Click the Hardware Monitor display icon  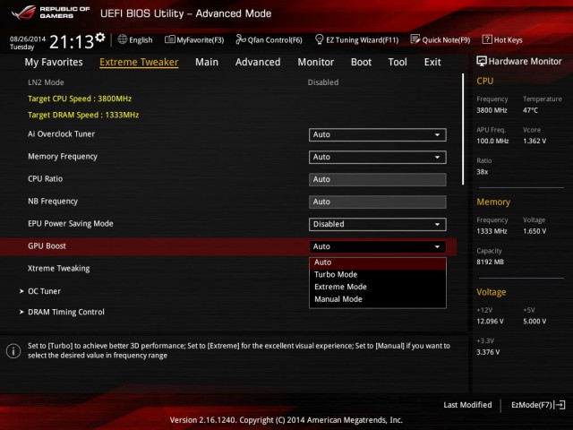pyautogui.click(x=482, y=61)
